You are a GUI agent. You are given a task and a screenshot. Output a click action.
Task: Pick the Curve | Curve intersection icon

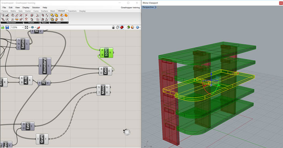pos(26,15)
